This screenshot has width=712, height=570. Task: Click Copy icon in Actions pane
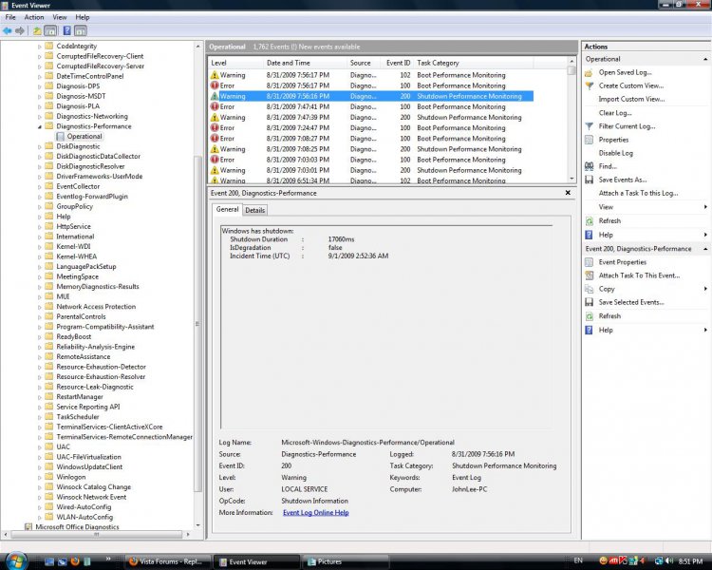pyautogui.click(x=589, y=289)
